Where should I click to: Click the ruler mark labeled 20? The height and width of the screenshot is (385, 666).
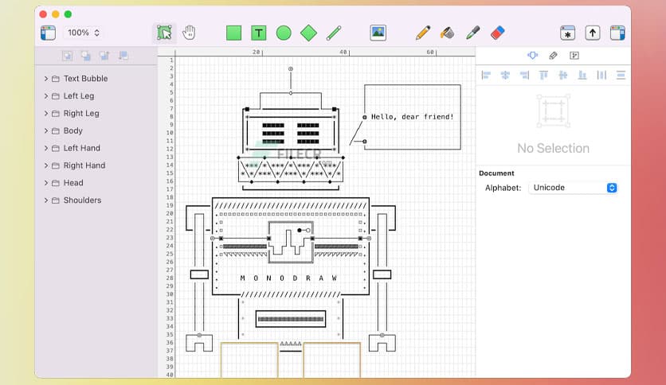point(256,52)
